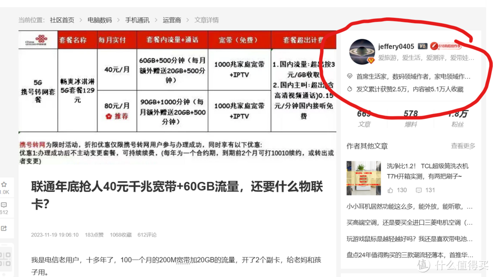Click author tagline 爱旅游,爱生活,爱测评
The height and width of the screenshot is (277, 493).
(x=426, y=58)
